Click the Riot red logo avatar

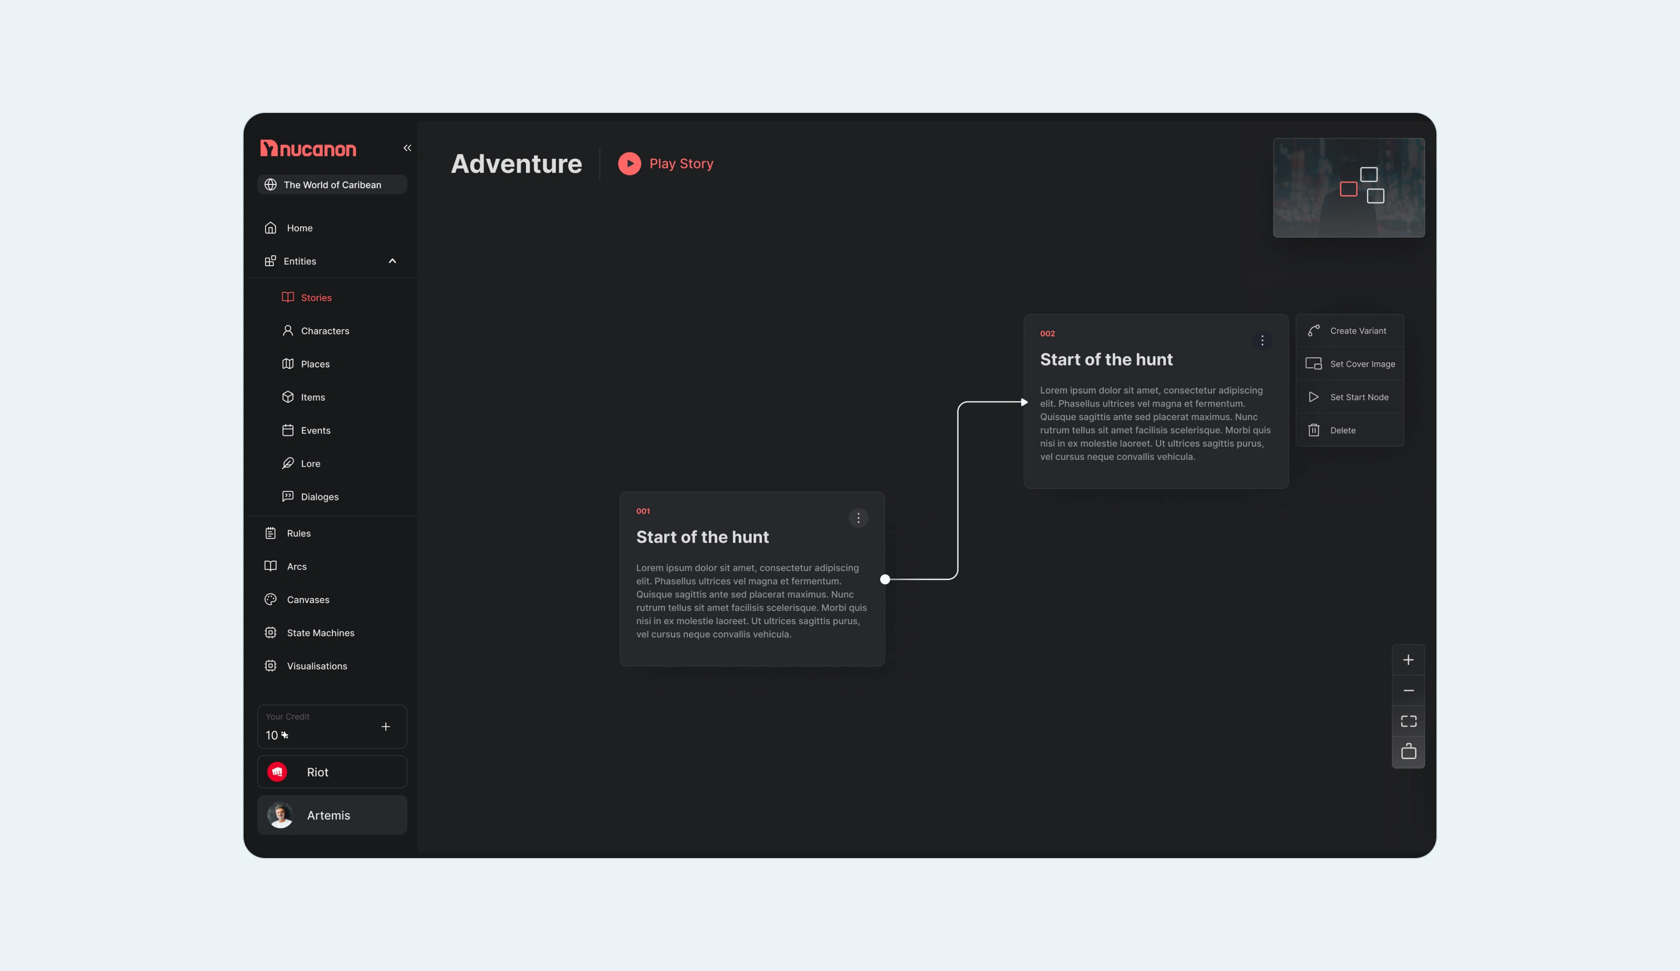tap(277, 772)
